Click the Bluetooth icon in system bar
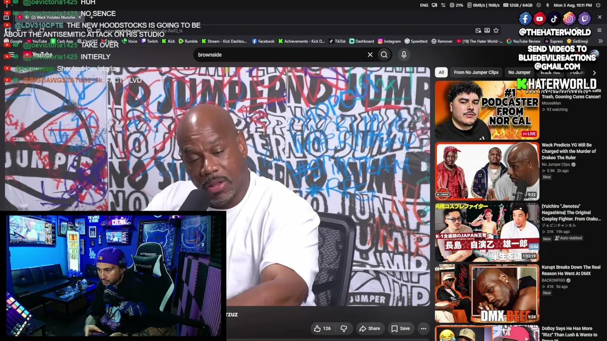This screenshot has height=341, width=607. pos(547,5)
